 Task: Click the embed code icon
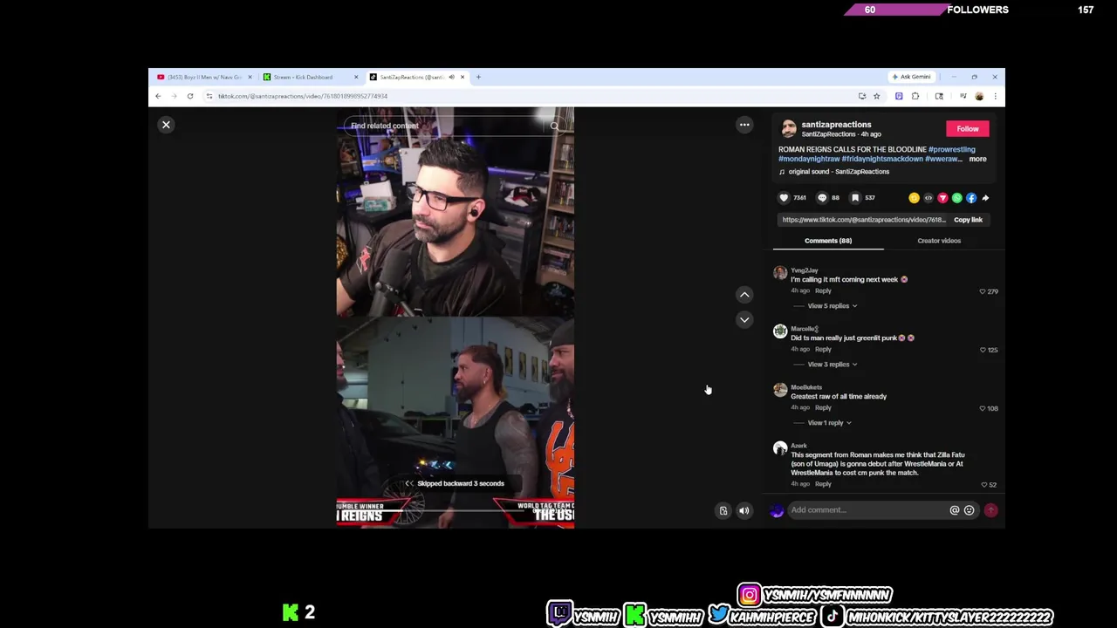click(929, 198)
